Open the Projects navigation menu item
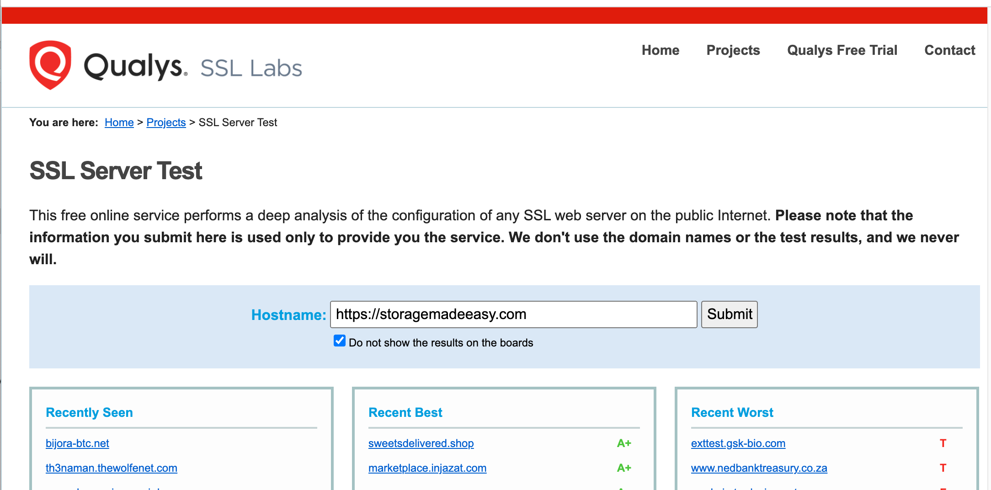This screenshot has width=991, height=490. tap(733, 50)
